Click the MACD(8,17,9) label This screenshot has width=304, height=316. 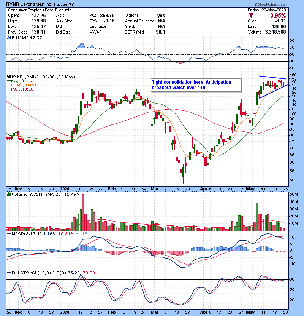(x=27, y=234)
